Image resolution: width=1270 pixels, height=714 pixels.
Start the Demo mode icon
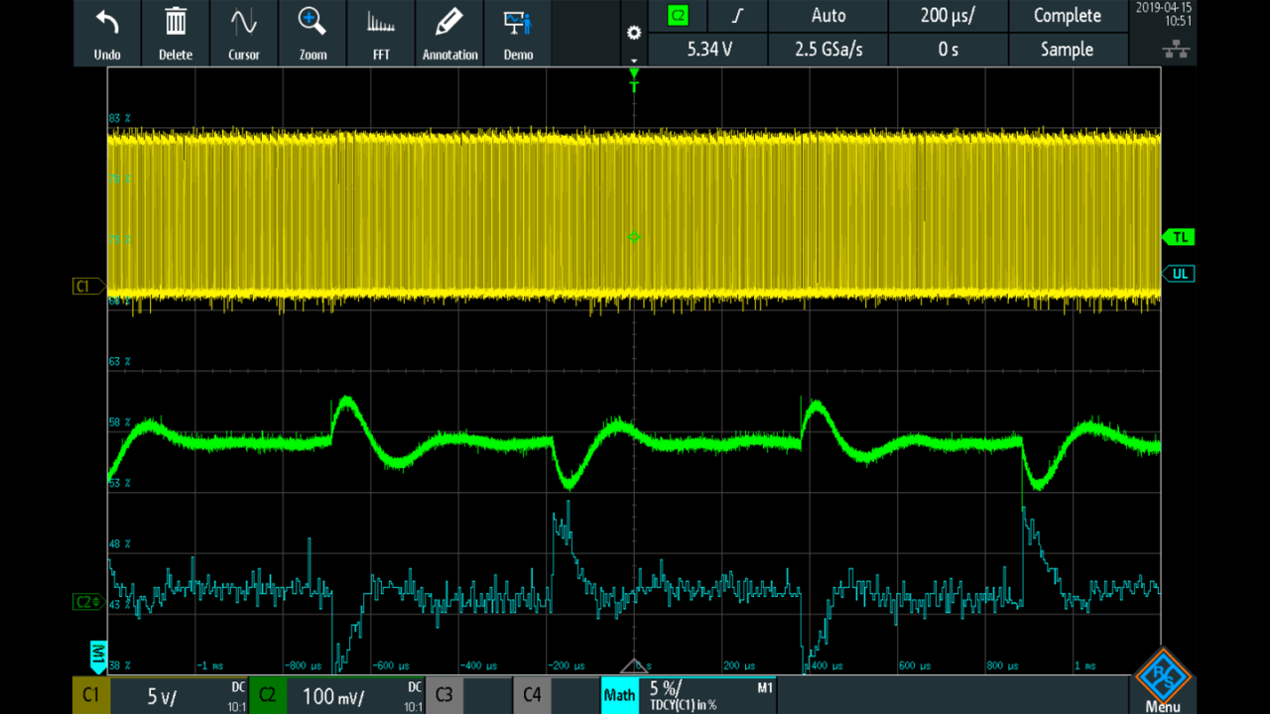[x=518, y=33]
